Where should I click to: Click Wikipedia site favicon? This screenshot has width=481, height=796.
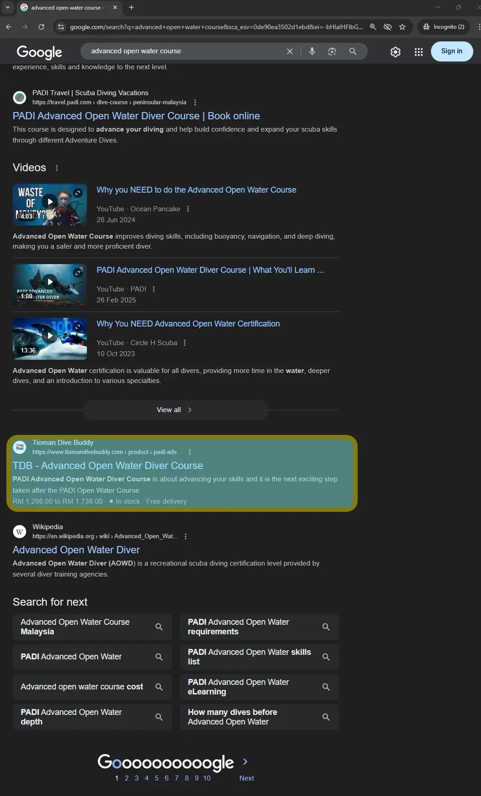tap(20, 531)
